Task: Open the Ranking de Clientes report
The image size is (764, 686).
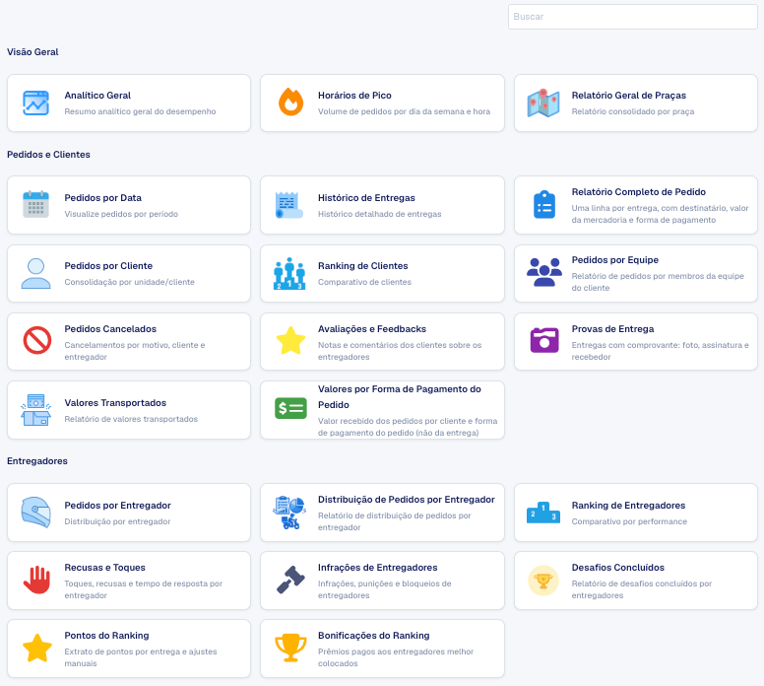Action: (382, 273)
